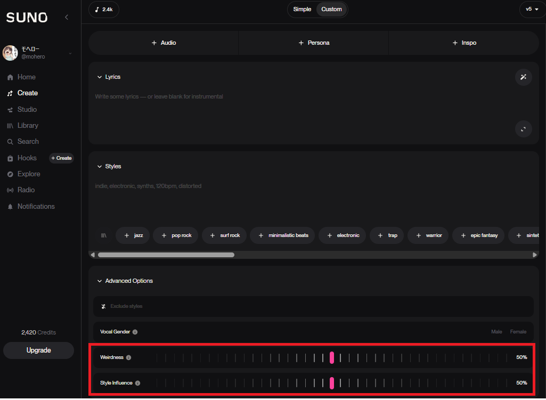Open the v5 model version dropdown
The width and height of the screenshot is (546, 400).
532,10
